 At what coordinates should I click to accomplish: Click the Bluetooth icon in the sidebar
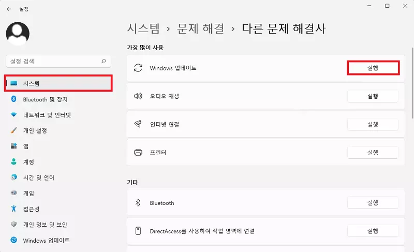[x=14, y=99]
